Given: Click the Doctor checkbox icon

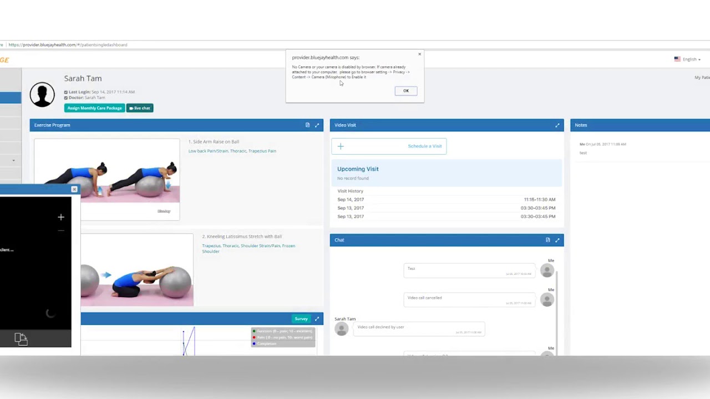Looking at the screenshot, I should coord(66,98).
